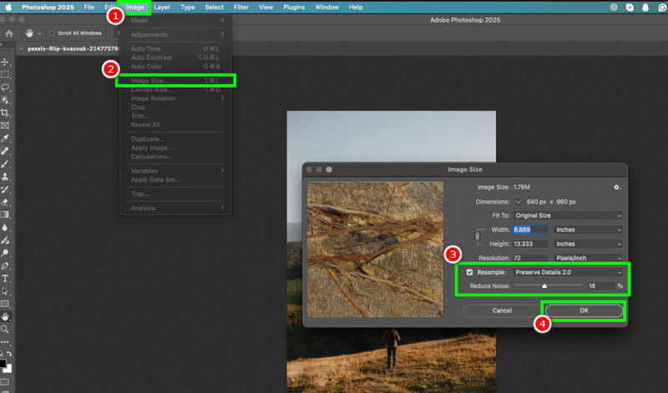Image resolution: width=668 pixels, height=393 pixels.
Task: Toggle constrain proportions link icon
Action: [x=477, y=236]
